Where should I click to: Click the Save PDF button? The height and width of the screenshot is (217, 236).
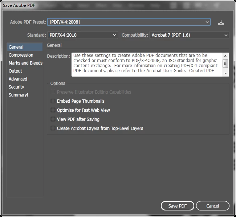pyautogui.click(x=178, y=206)
